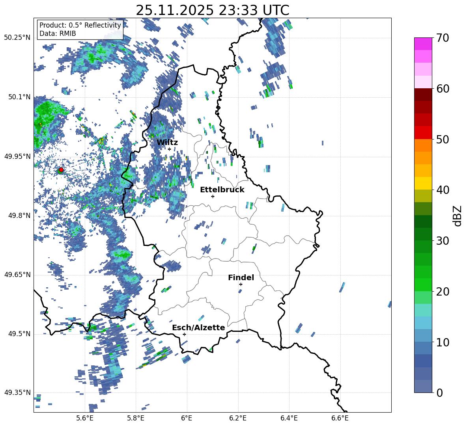Click the 5.6°E longitude label
467x426 pixels.
click(85, 418)
